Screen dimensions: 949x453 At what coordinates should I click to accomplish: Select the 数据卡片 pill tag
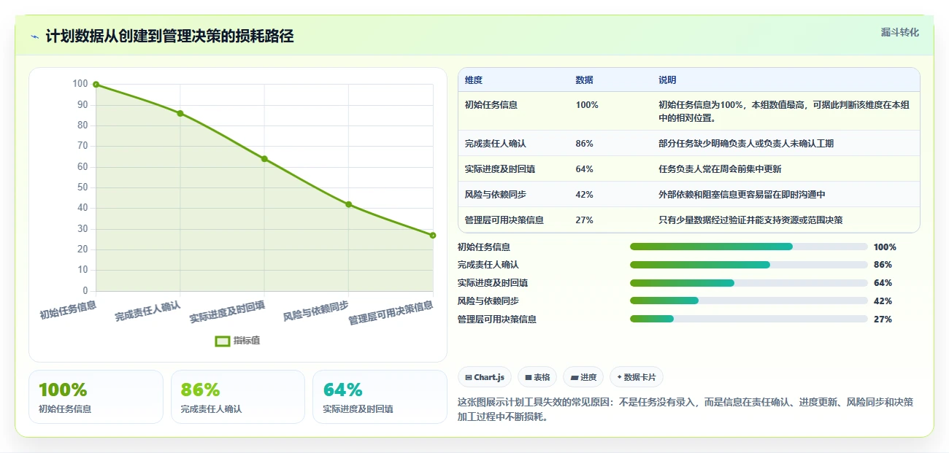636,377
